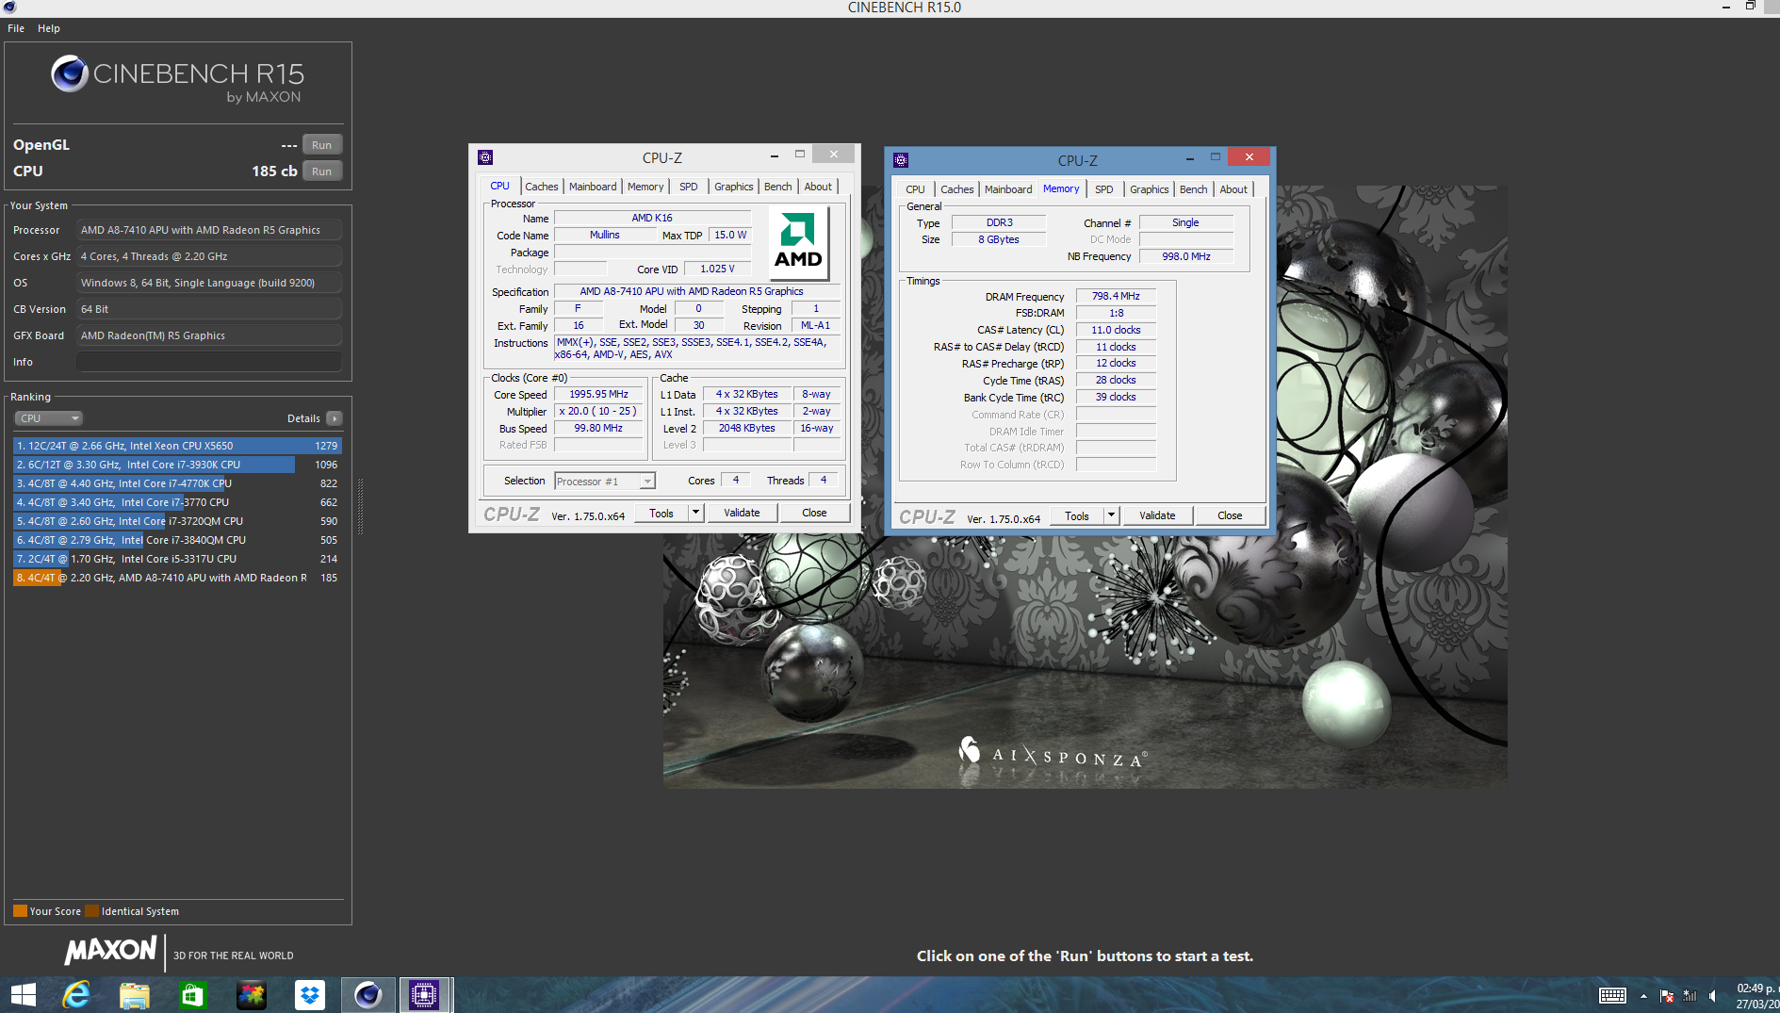Image resolution: width=1780 pixels, height=1013 pixels.
Task: Open SPD tab in the right CPU-Z window
Action: coord(1104,189)
